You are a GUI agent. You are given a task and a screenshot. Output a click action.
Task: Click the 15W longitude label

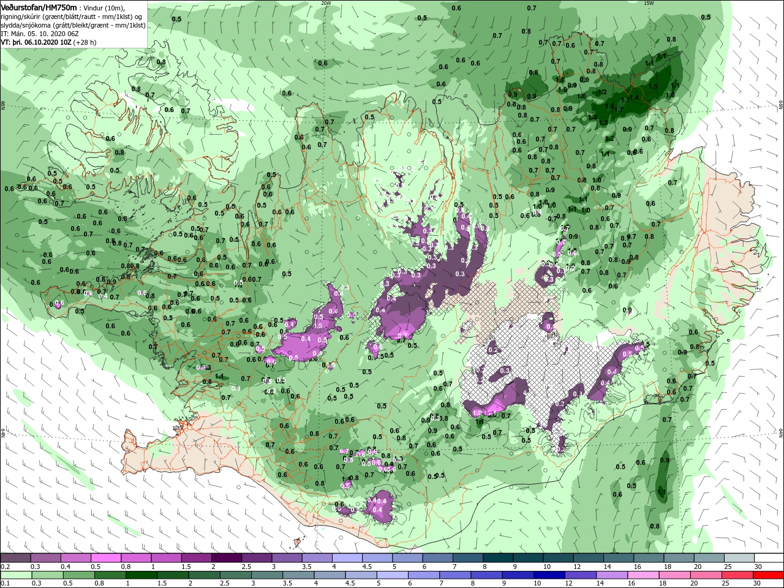coord(649,3)
